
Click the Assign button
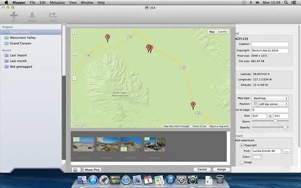(221, 169)
